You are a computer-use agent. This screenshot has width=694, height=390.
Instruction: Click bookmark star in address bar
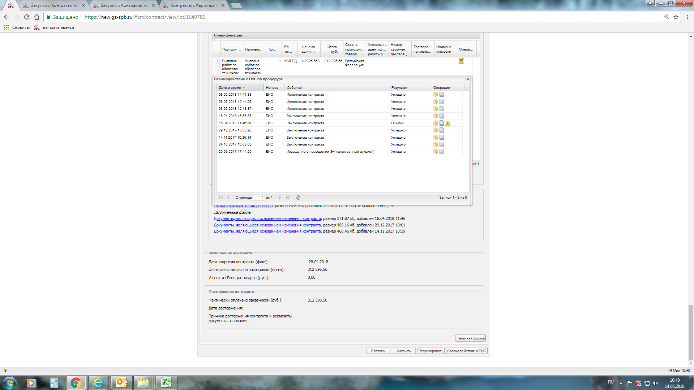coord(676,17)
